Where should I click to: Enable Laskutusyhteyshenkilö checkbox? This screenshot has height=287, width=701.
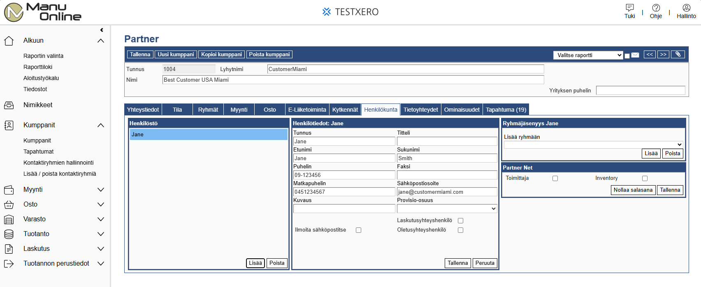click(460, 221)
